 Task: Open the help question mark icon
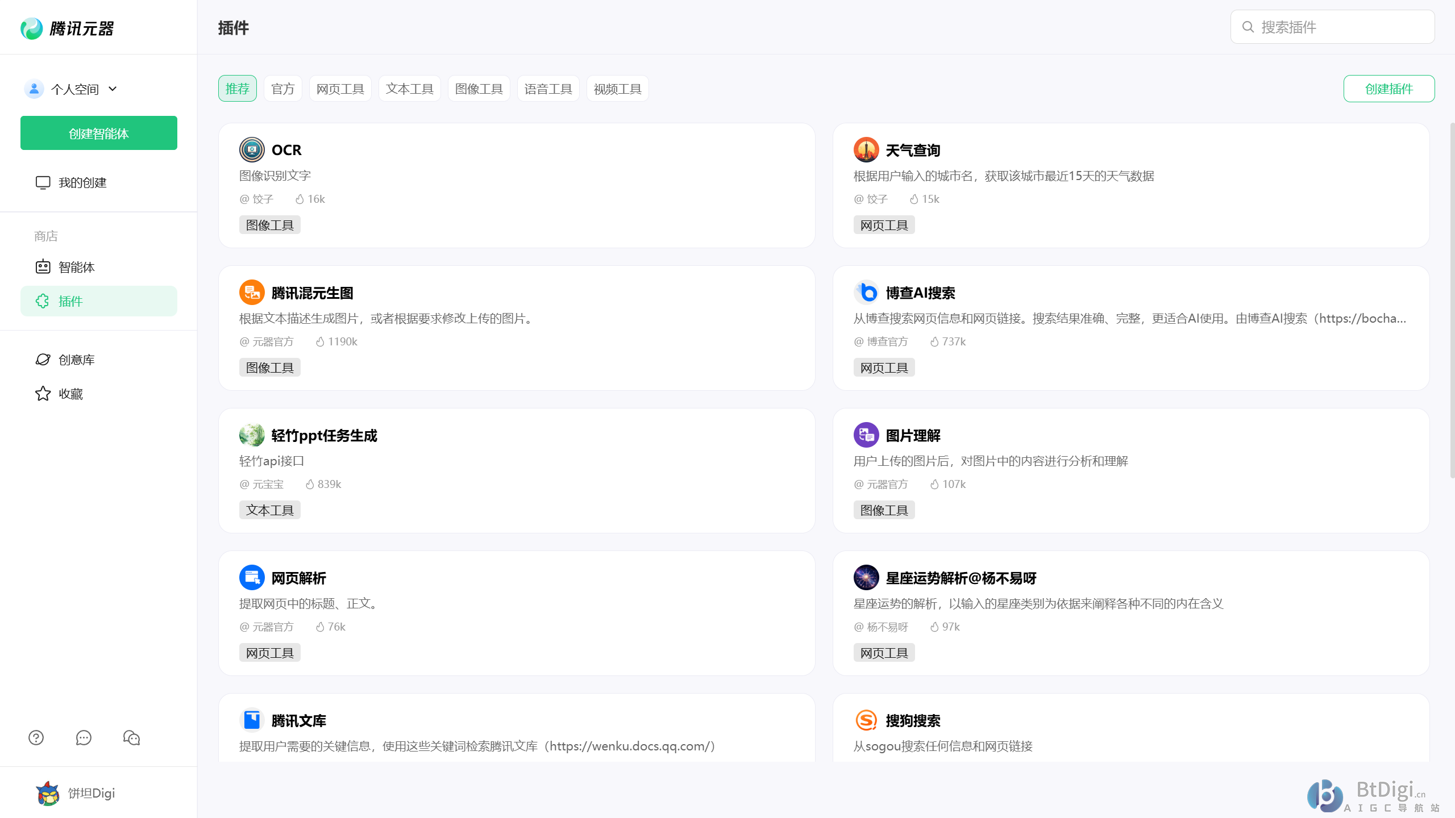pyautogui.click(x=36, y=737)
